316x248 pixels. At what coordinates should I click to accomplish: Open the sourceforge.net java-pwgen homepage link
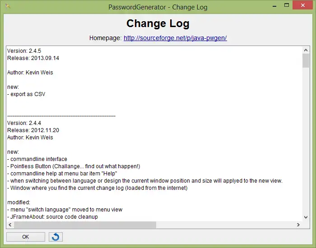point(175,38)
